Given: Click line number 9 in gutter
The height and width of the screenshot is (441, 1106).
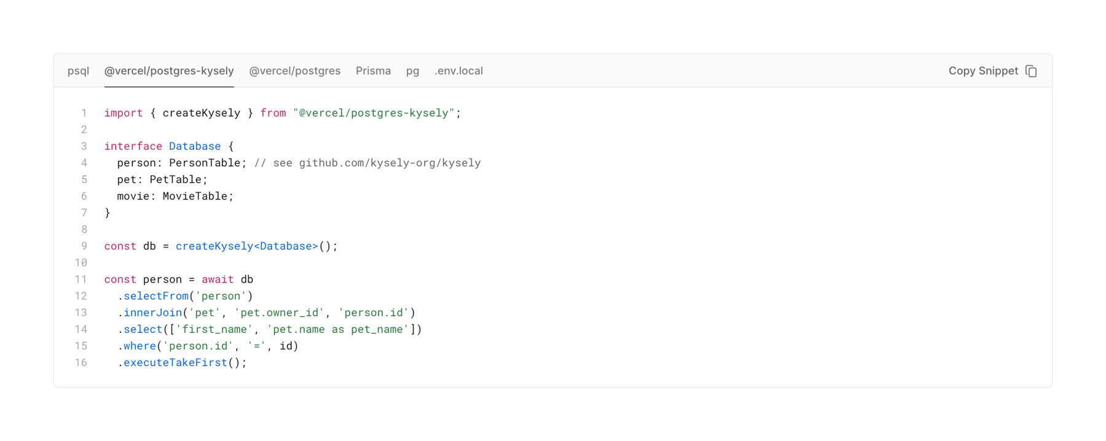Looking at the screenshot, I should pos(84,246).
